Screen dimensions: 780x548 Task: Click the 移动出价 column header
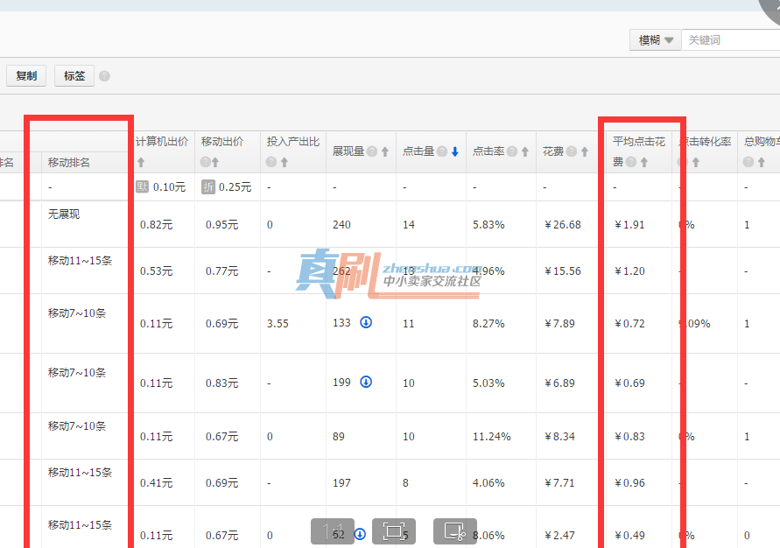[x=221, y=142]
